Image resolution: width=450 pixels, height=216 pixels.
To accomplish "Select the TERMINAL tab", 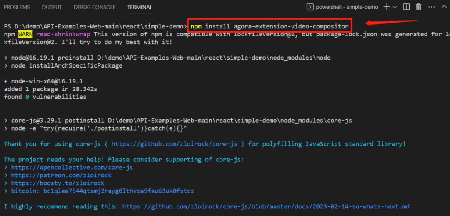I will click(x=140, y=7).
